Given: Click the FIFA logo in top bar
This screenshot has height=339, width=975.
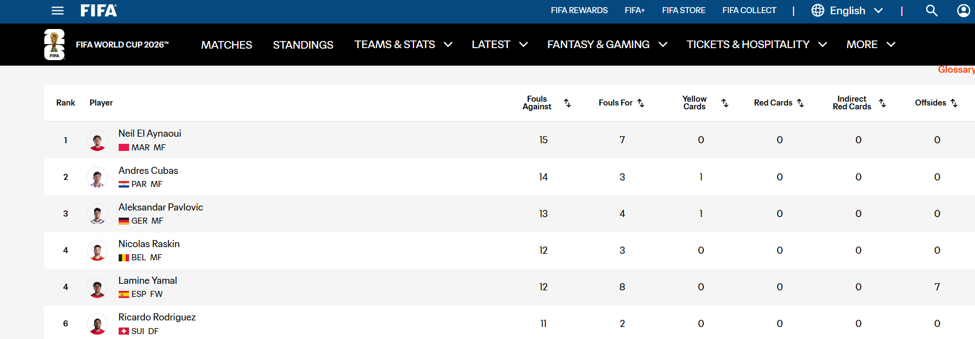Looking at the screenshot, I should (98, 10).
